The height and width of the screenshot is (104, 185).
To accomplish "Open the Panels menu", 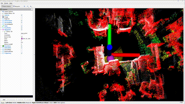I will pyautogui.click(x=6, y=3).
